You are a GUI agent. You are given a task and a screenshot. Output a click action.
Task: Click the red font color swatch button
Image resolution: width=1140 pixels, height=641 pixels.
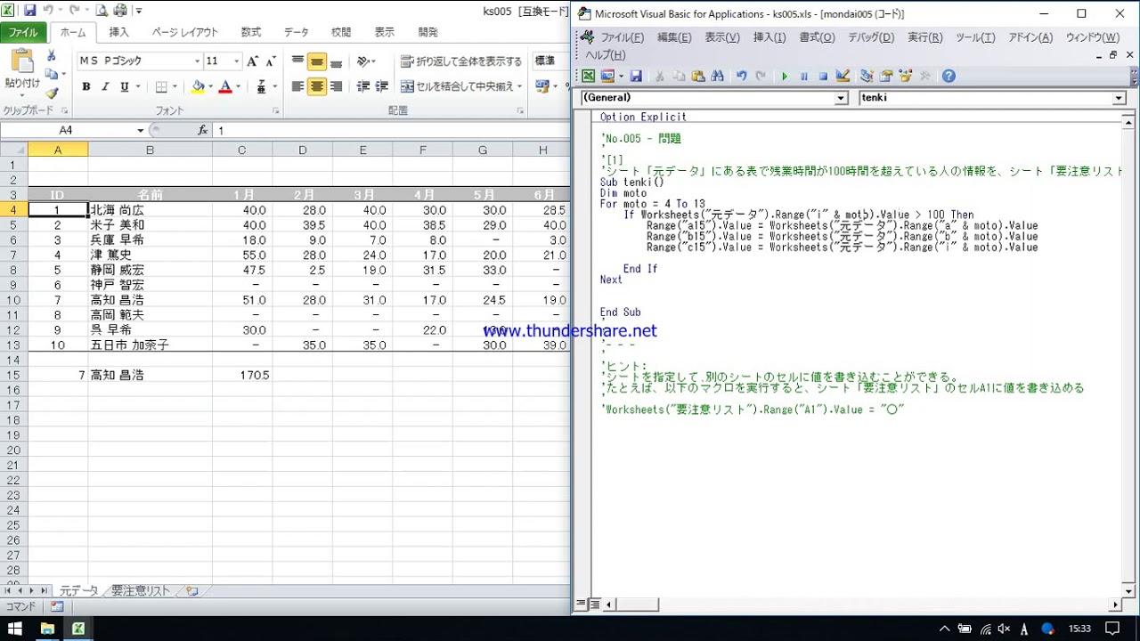(225, 87)
